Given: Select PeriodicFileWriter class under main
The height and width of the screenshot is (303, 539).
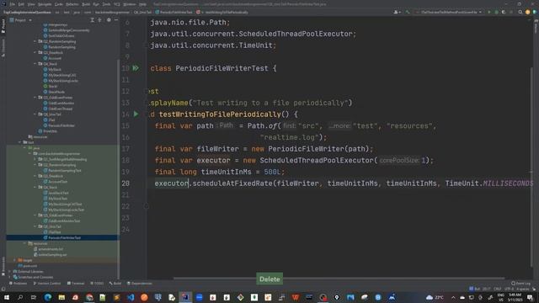Looking at the screenshot, I should pyautogui.click(x=59, y=125).
